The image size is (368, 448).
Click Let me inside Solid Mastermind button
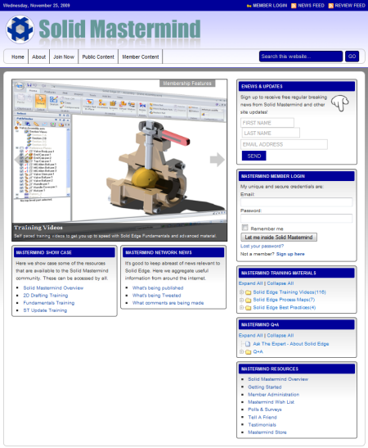279,238
